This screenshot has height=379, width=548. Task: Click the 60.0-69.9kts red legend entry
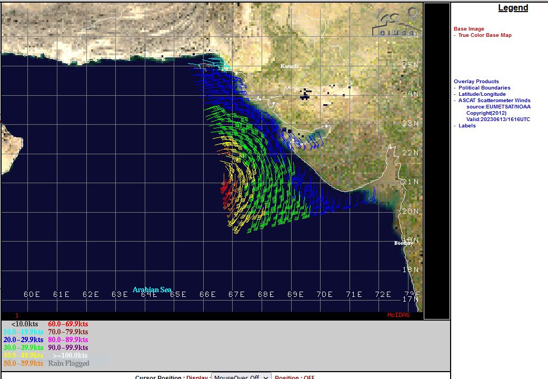[68, 324]
